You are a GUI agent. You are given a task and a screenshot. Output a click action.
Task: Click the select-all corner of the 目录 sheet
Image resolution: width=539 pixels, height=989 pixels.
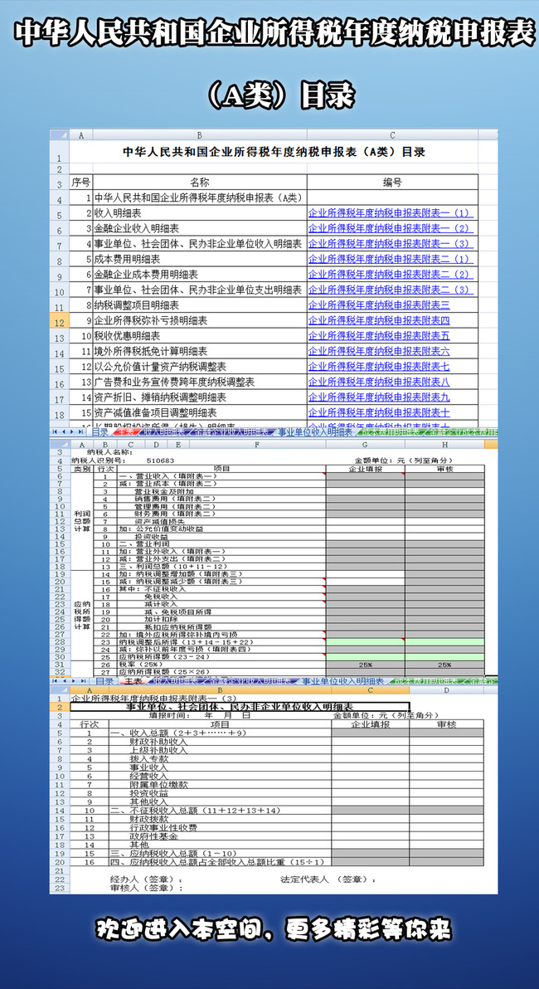[x=59, y=134]
